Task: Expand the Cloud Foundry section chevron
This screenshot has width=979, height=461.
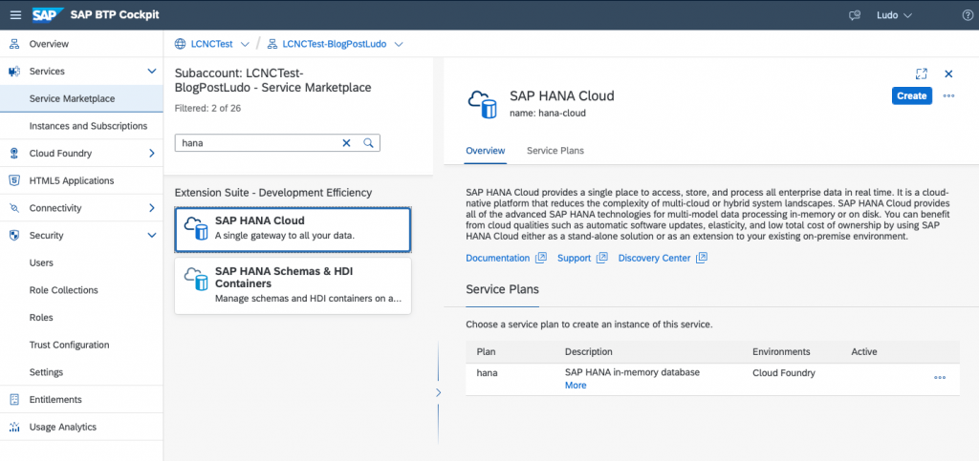Action: 151,154
